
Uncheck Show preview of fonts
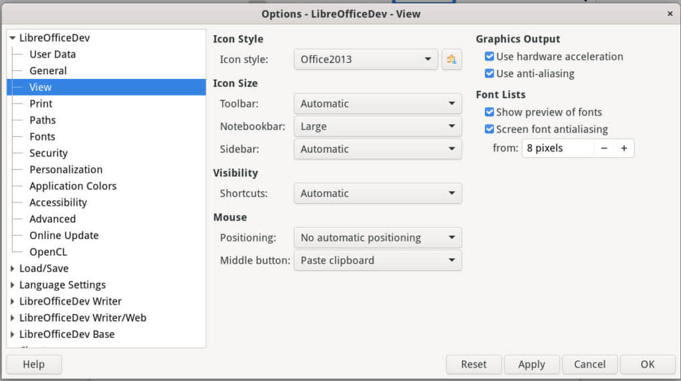coord(490,112)
